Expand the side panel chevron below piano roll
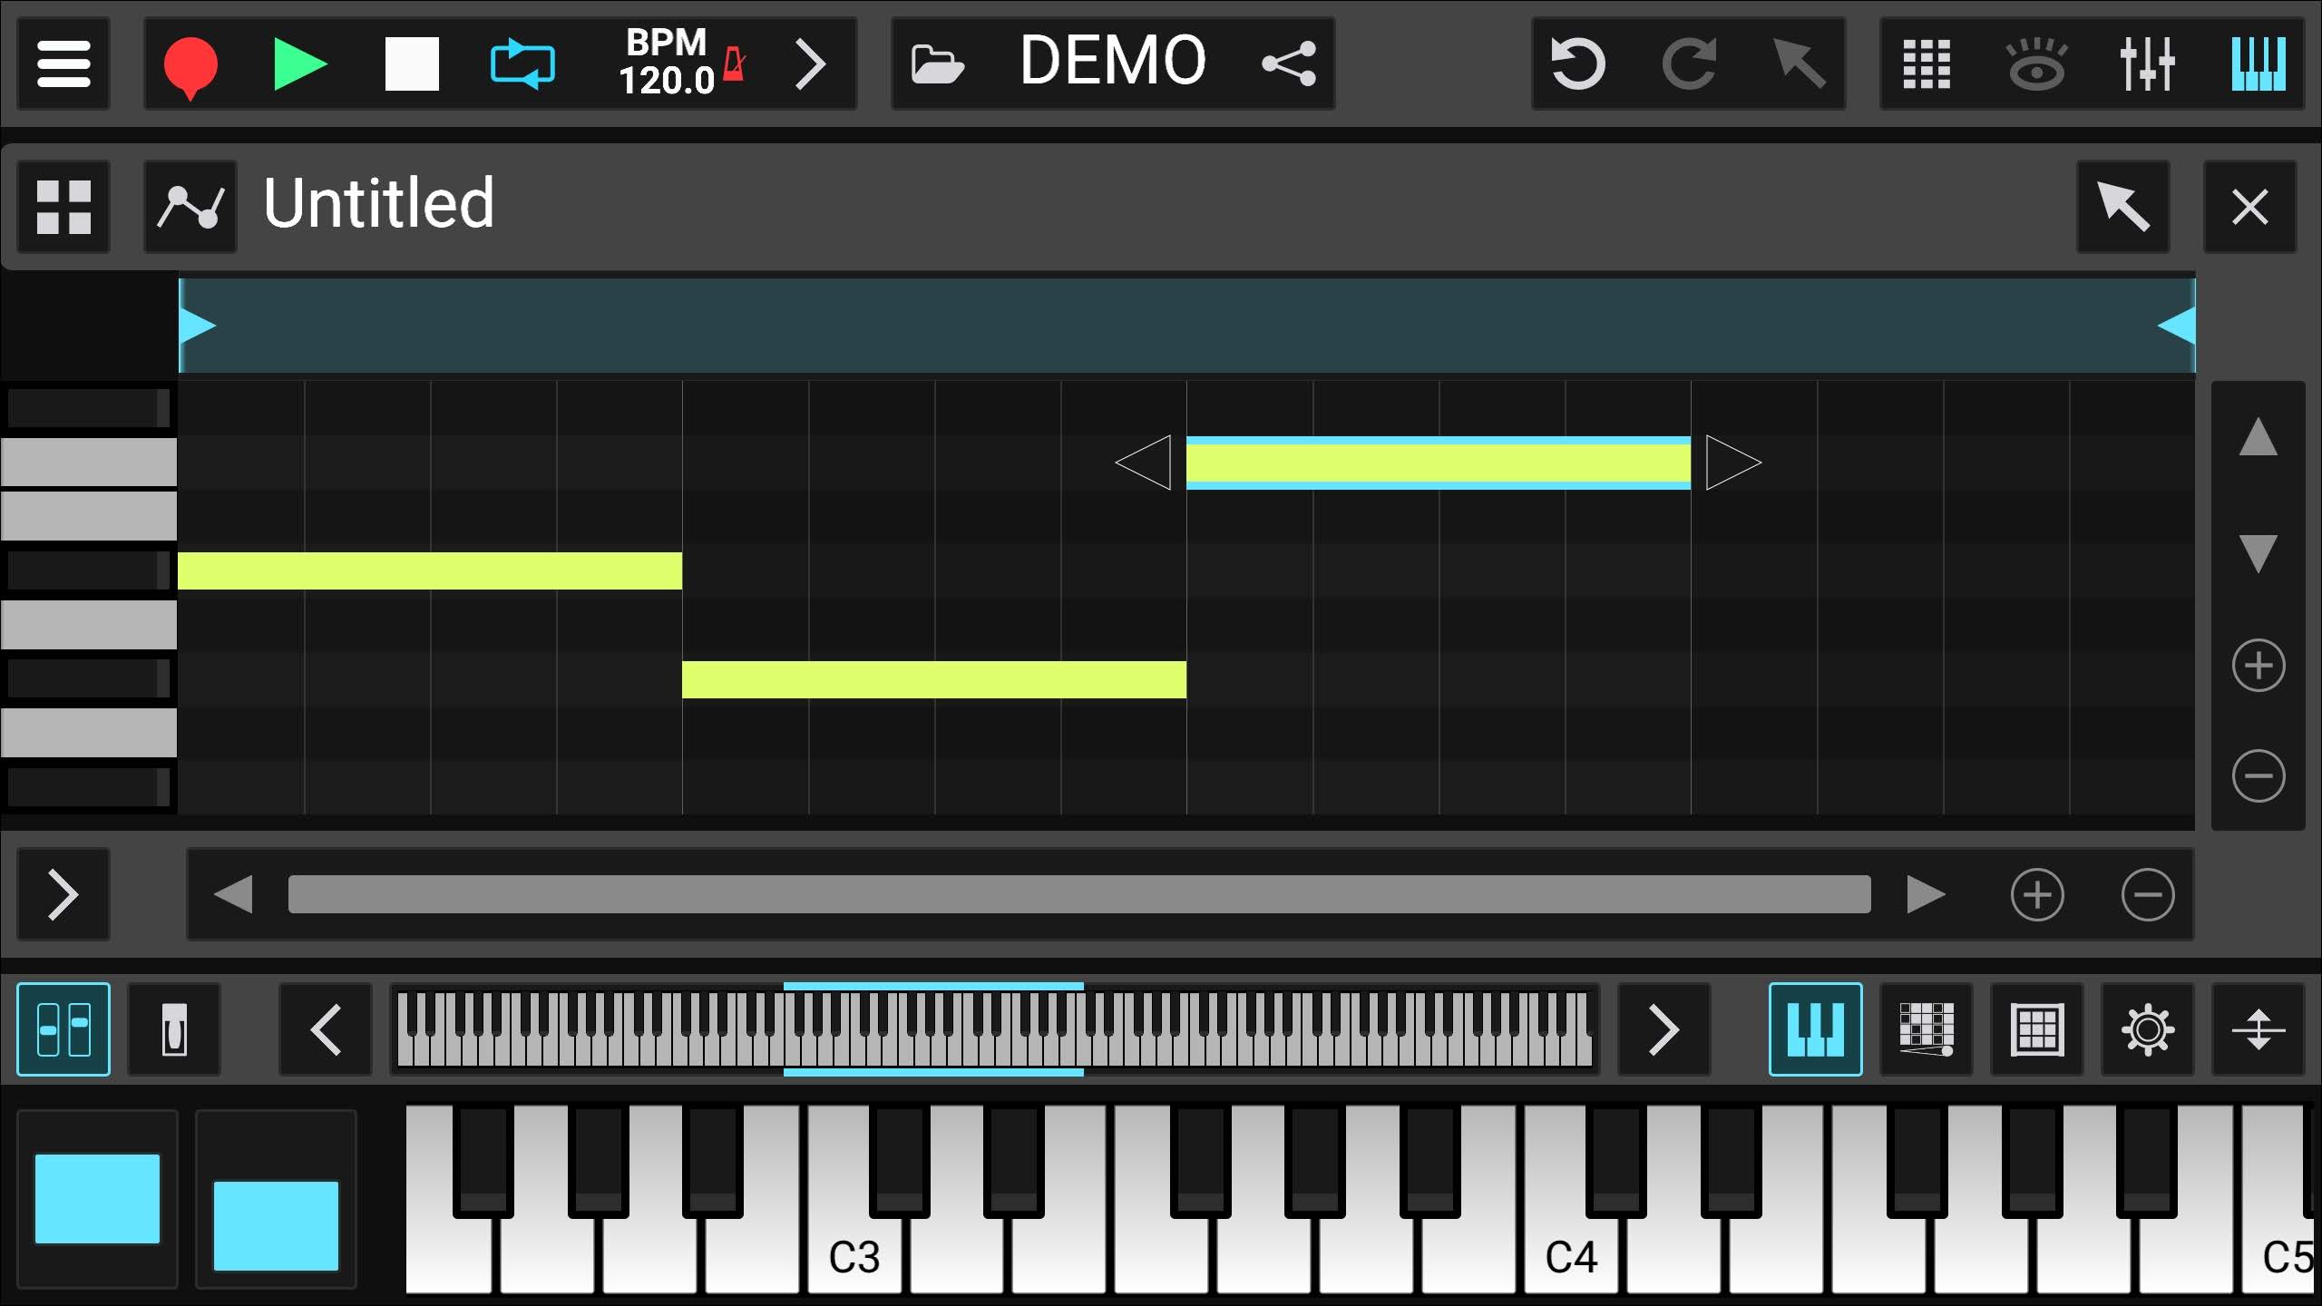 point(63,895)
